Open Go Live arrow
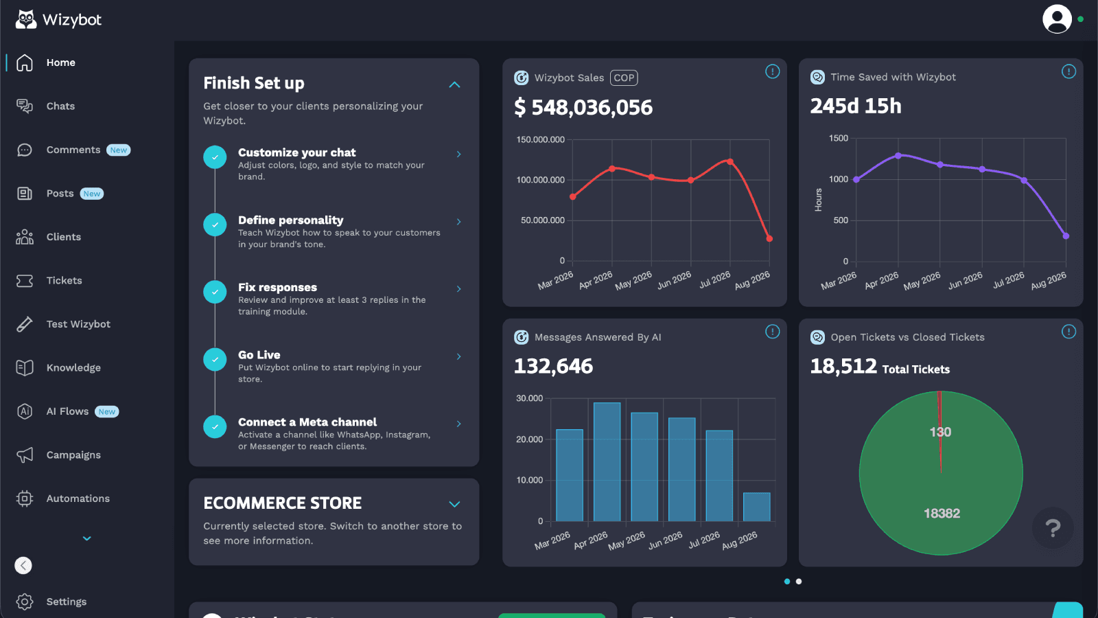 click(x=458, y=356)
